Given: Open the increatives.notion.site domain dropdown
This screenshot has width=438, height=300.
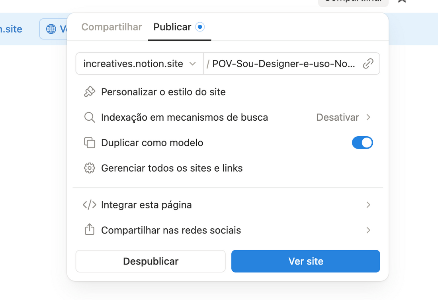Looking at the screenshot, I should tap(139, 63).
